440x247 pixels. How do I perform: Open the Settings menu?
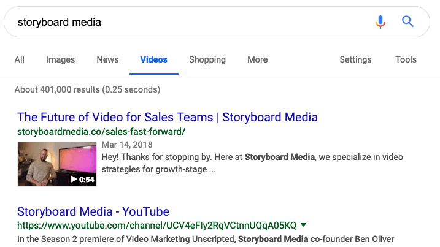coord(355,59)
